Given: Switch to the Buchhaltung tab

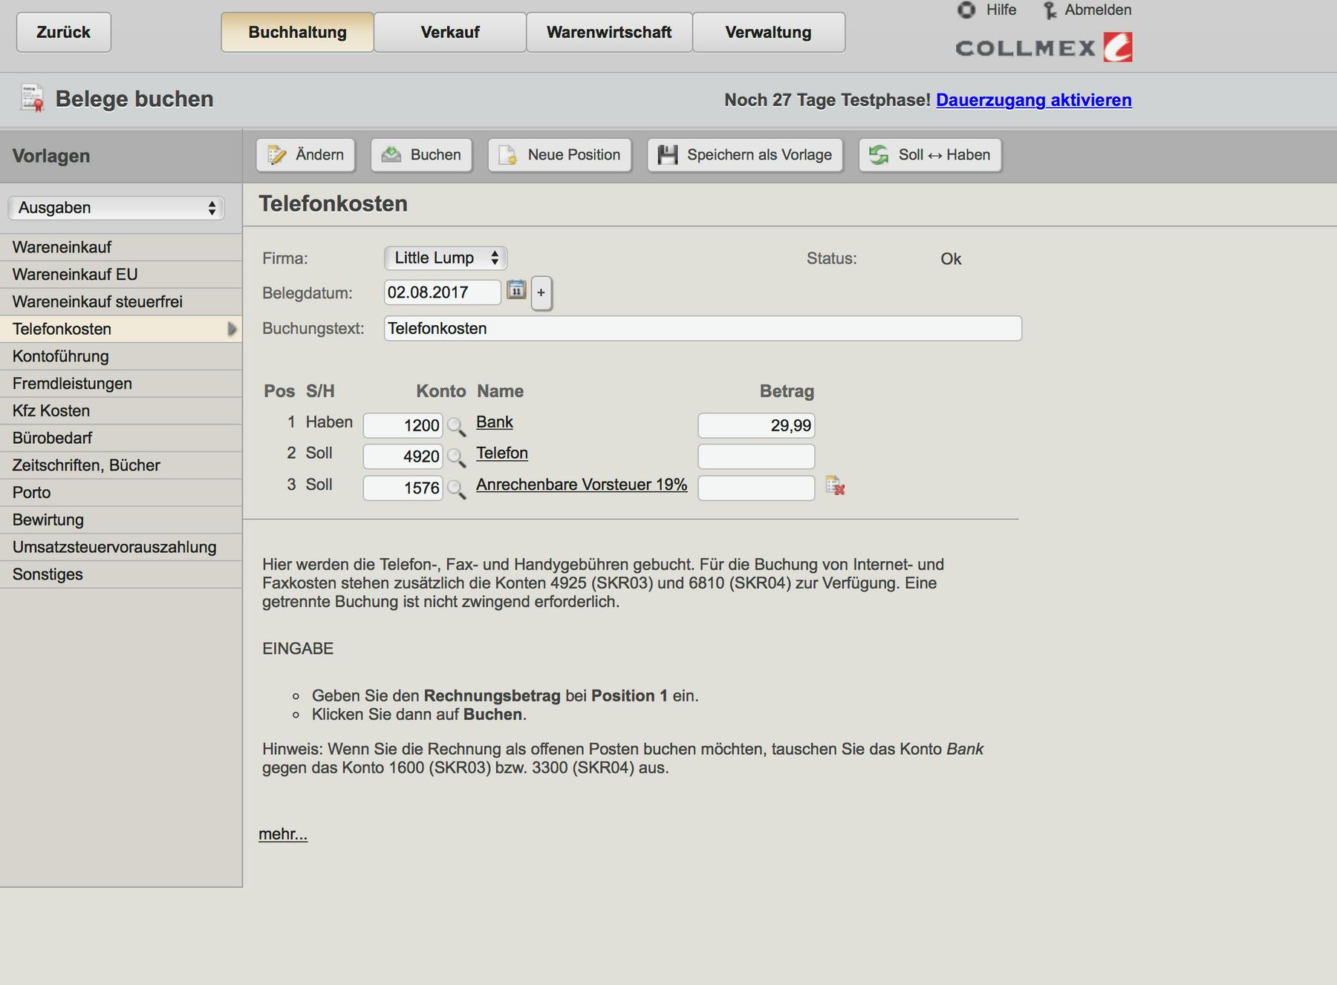Looking at the screenshot, I should [x=297, y=33].
